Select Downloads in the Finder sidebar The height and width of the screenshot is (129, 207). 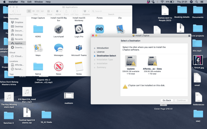[17, 47]
